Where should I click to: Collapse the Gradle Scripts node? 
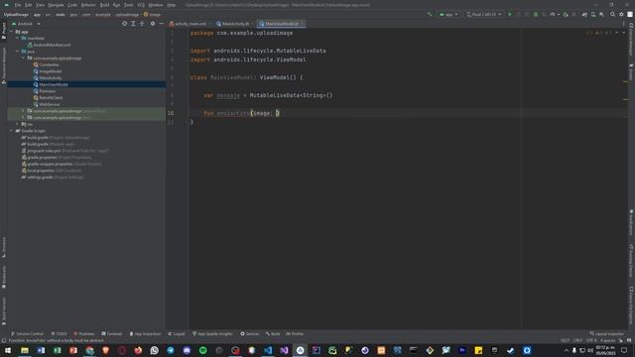tap(11, 131)
